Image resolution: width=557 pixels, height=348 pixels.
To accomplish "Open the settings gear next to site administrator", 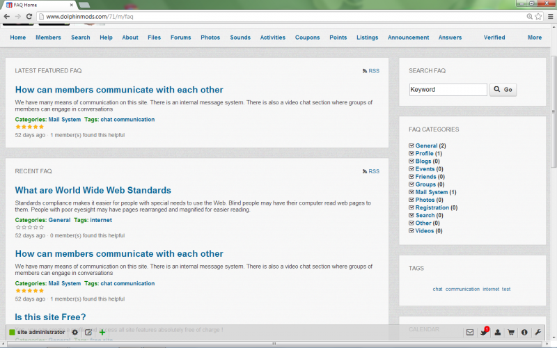I will click(75, 333).
